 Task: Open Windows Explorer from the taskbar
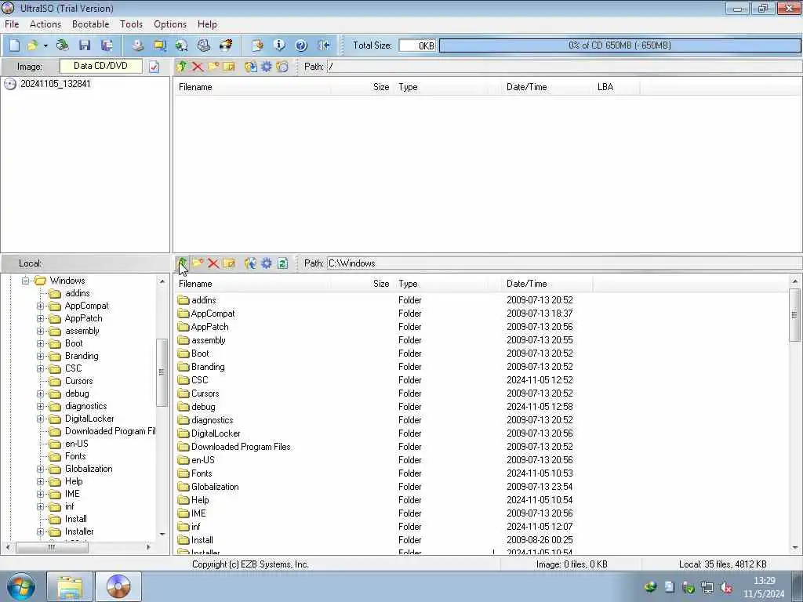point(70,586)
